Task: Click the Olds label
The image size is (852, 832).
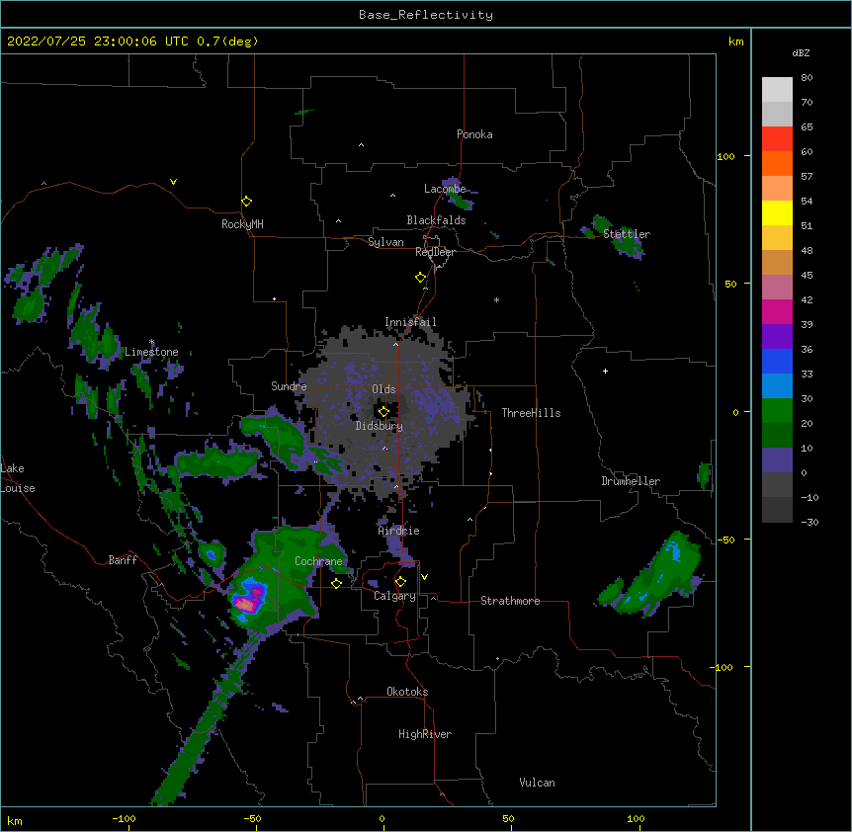Action: [x=383, y=389]
